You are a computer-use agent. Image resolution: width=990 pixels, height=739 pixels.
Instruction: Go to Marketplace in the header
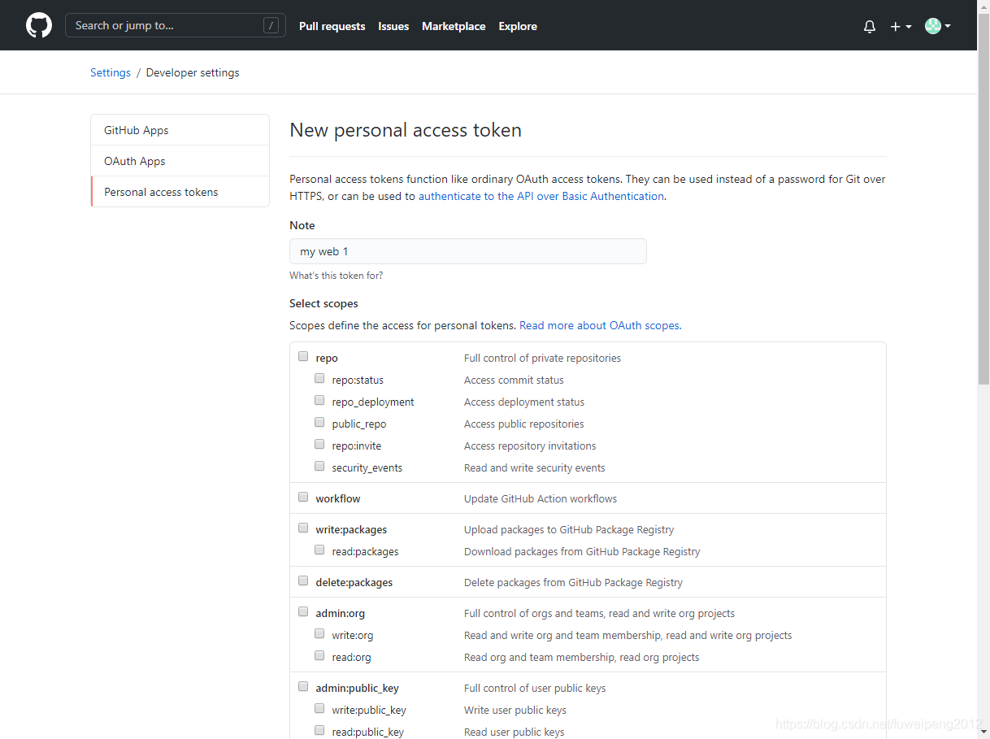454,27
